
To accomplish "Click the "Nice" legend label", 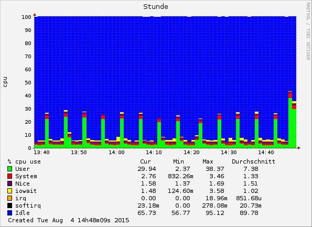I will [23, 183].
